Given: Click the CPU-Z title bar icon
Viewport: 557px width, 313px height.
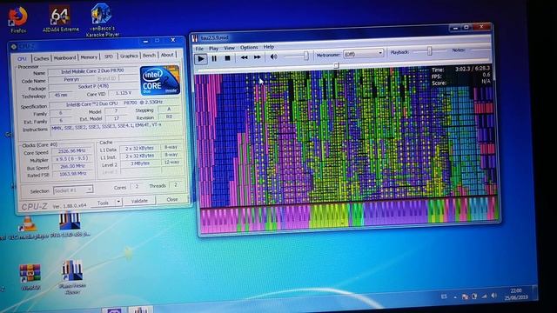Looking at the screenshot, I should click(14, 46).
